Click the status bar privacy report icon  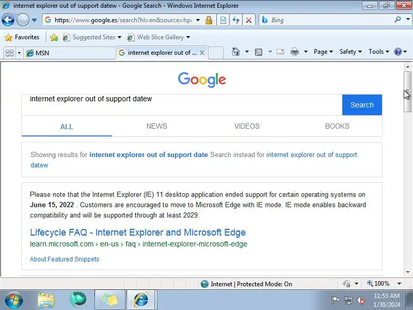pyautogui.click(x=346, y=284)
